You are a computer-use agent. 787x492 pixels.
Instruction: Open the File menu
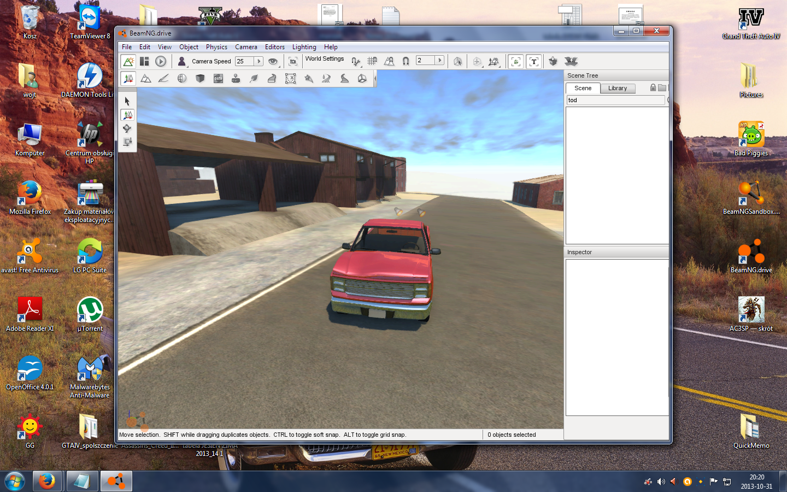click(127, 47)
